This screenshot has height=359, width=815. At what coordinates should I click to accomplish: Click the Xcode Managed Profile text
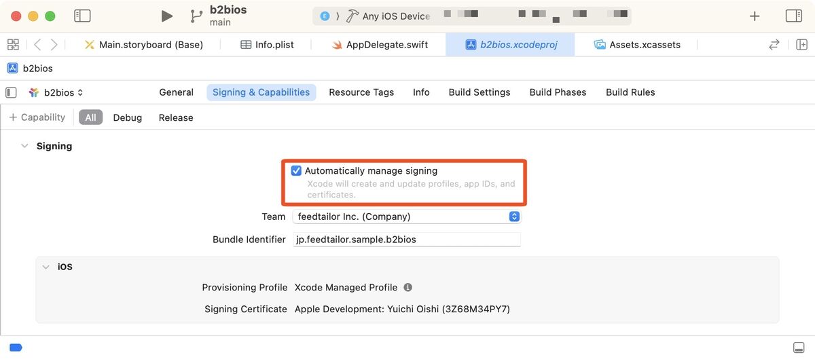[346, 287]
